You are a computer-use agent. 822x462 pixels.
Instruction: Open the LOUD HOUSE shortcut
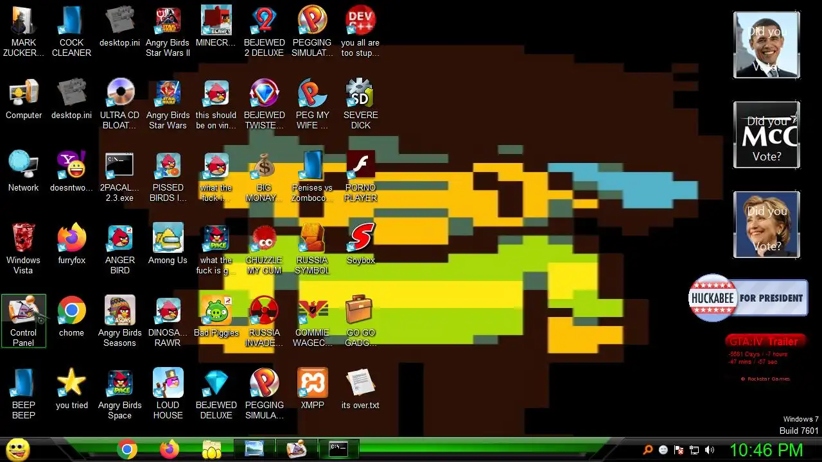(x=168, y=393)
